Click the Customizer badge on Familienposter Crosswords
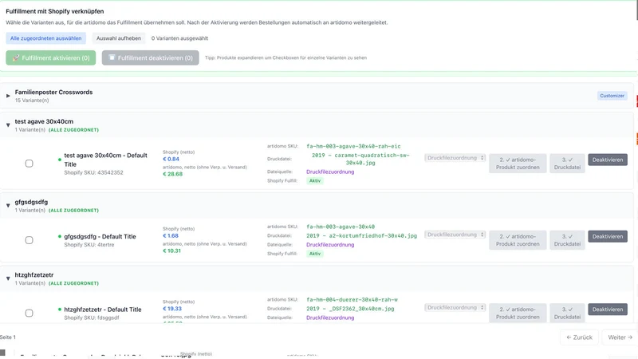 [x=612, y=96]
